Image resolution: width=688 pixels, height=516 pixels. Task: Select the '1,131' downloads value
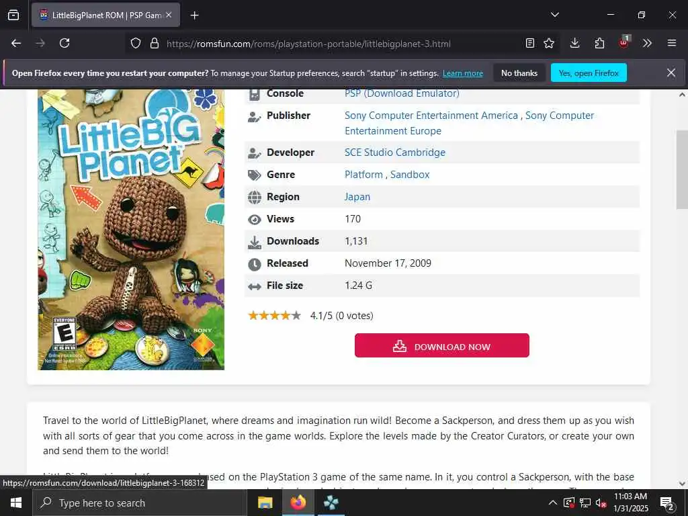pos(356,241)
